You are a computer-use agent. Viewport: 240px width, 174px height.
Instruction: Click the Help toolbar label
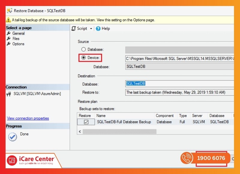pos(106,28)
